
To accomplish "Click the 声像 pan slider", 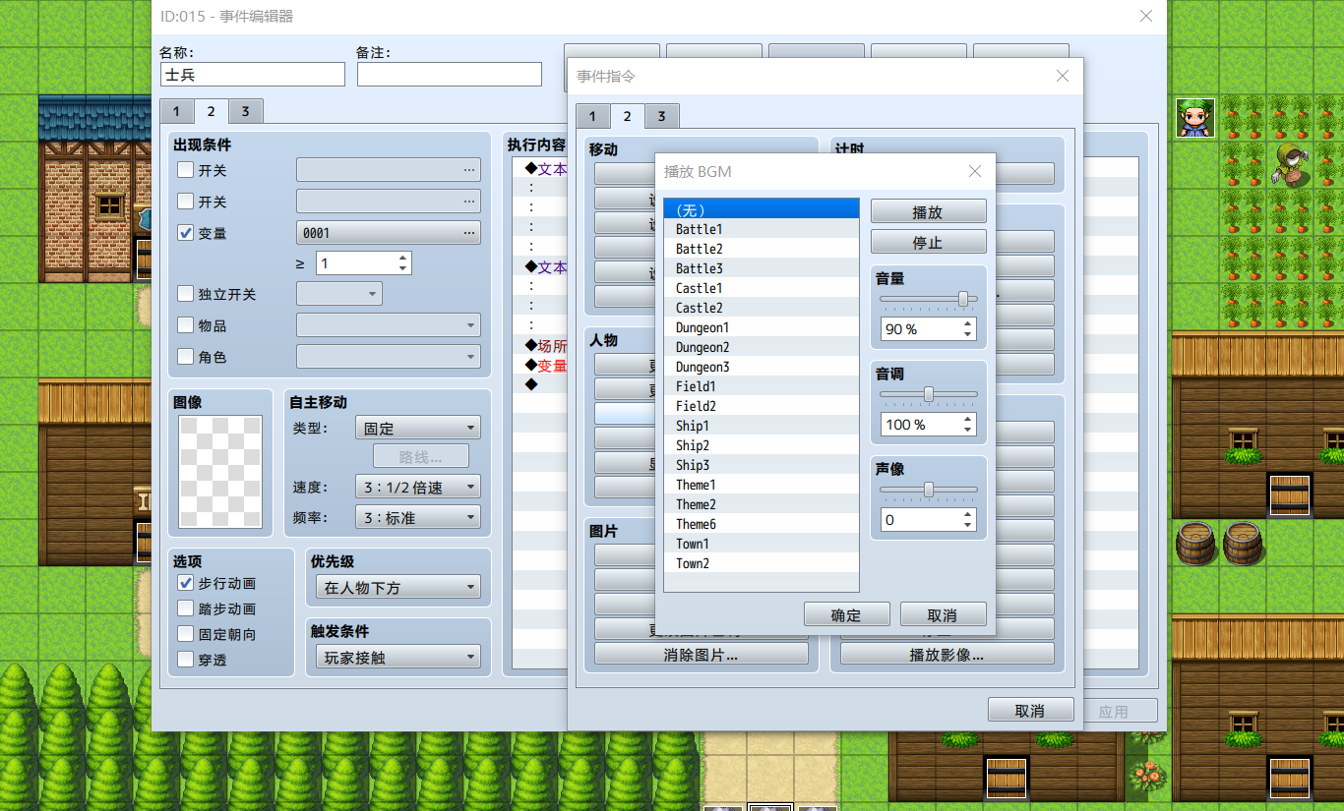I will tap(929, 490).
